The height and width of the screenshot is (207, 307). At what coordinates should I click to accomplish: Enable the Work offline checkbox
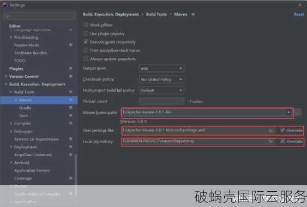(86, 25)
